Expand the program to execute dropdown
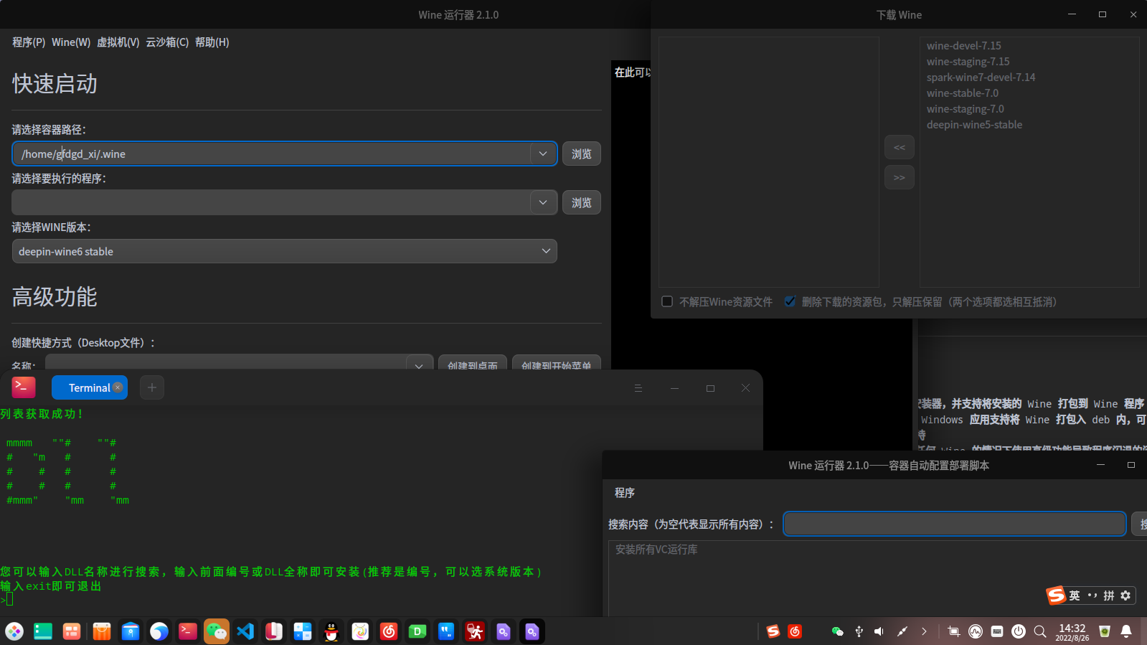 pyautogui.click(x=543, y=202)
